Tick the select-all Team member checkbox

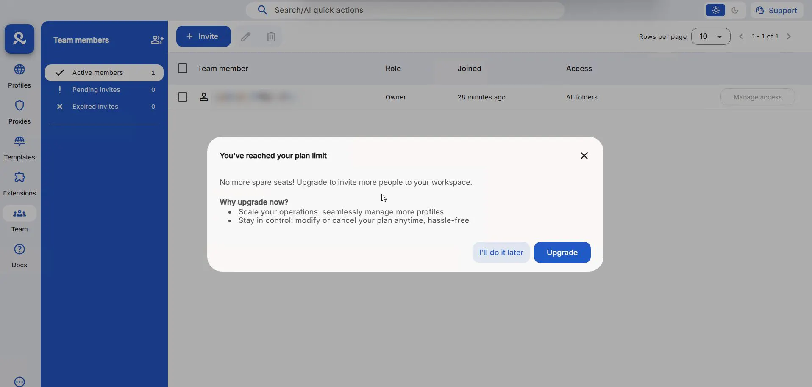coord(183,68)
